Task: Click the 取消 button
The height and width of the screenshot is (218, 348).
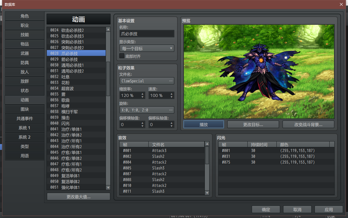Action: [297, 210]
